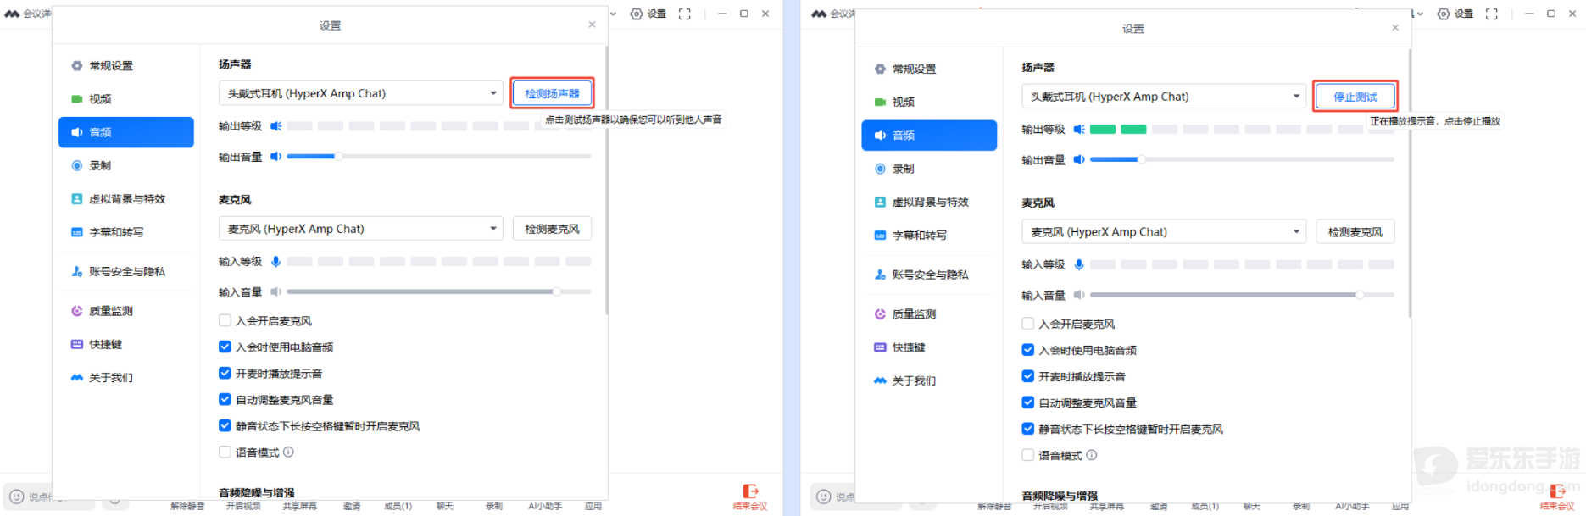Close the left 设置 dialog

click(x=592, y=25)
